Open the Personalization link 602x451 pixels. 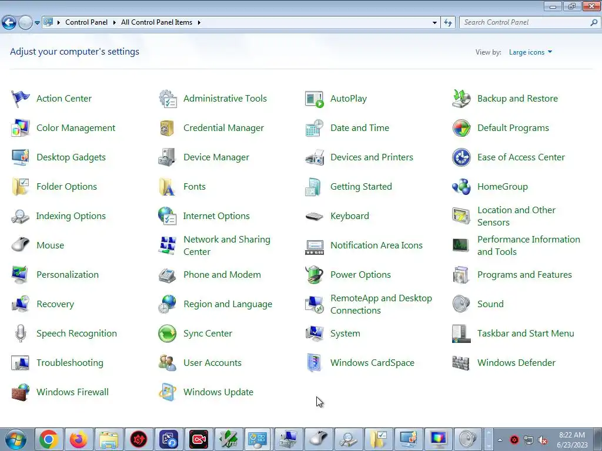(x=68, y=275)
